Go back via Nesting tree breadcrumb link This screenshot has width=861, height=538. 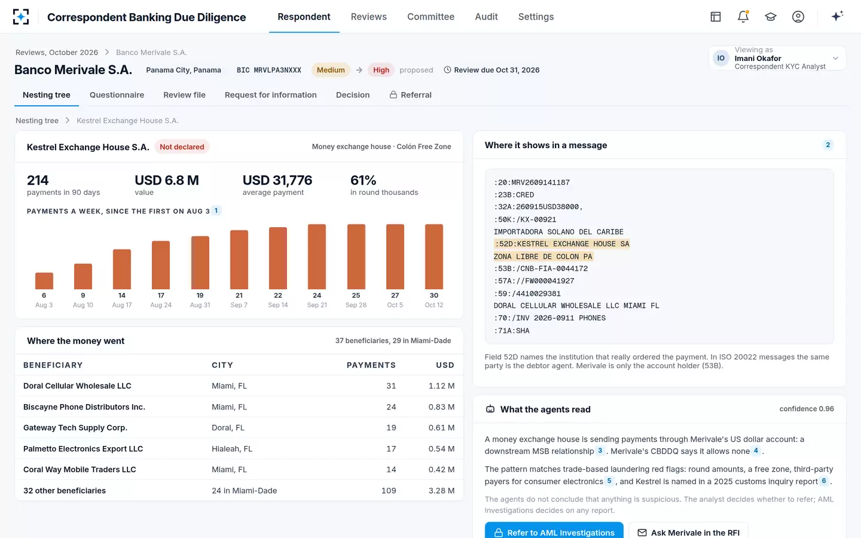[x=37, y=121]
